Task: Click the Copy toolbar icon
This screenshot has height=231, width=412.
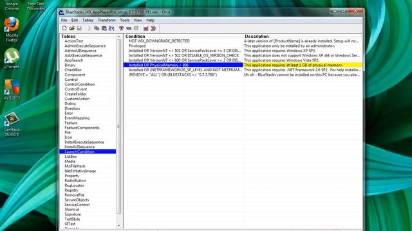Action: 97,28
